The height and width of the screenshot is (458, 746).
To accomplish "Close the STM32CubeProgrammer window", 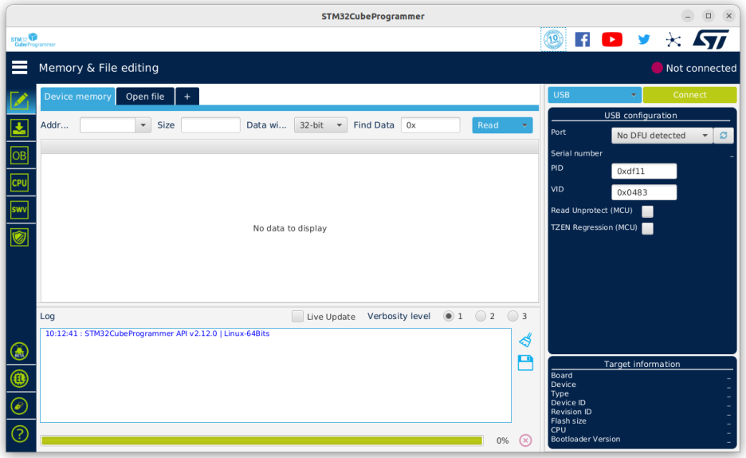I will 728,16.
